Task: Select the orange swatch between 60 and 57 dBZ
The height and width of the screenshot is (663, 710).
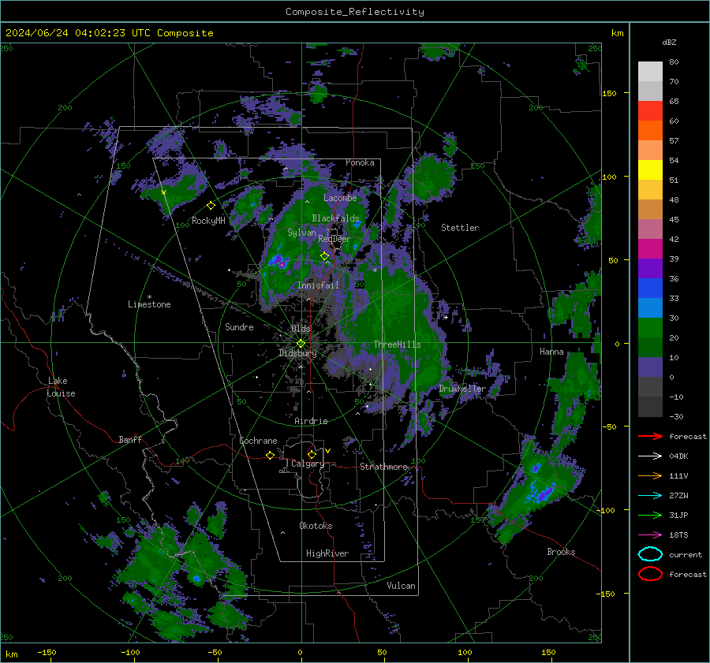Action: (650, 131)
